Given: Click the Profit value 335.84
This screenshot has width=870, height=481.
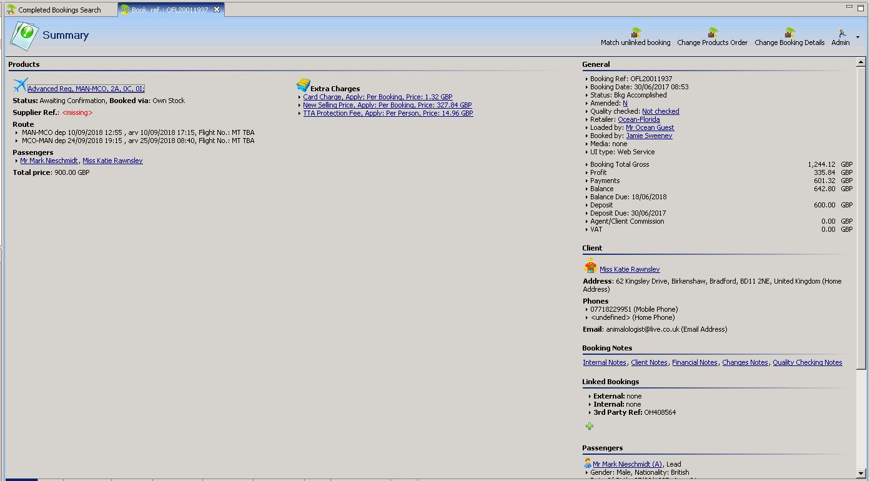Looking at the screenshot, I should pyautogui.click(x=824, y=173).
